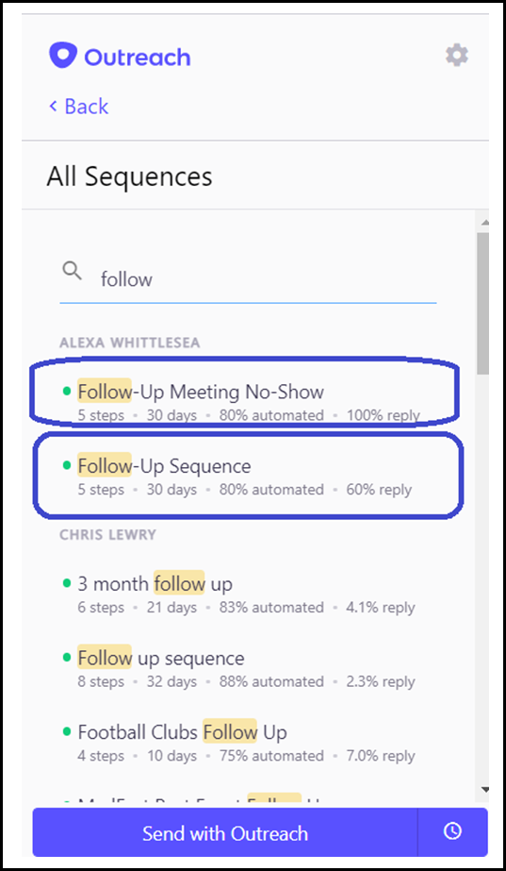
Task: Choose Chris Lewry's Follow up sequence
Action: pyautogui.click(x=246, y=667)
